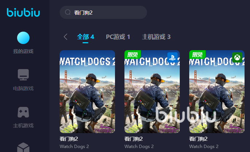Click the cube icon at sidebar bottom
Screen dimensions: 250x152
tap(23, 147)
